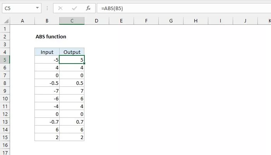271x155 pixels.
Task: Select column C header
Action: click(x=72, y=21)
